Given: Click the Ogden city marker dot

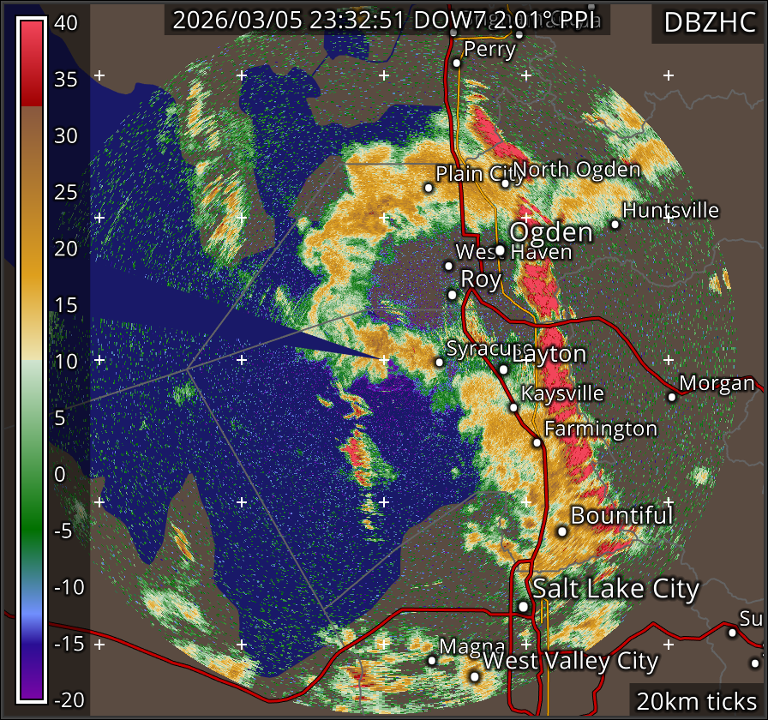Looking at the screenshot, I should tap(501, 250).
